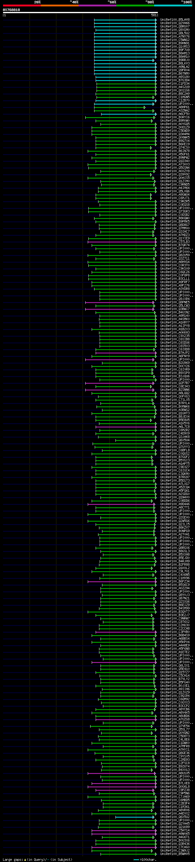Select hit UniRef100_B3CLL1
This screenshot has width=195, height=862.
[x=175, y=279]
